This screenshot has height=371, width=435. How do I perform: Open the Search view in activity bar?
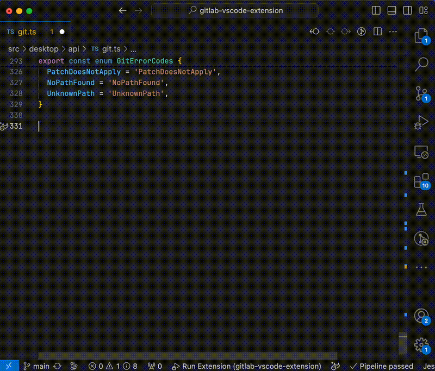(421, 64)
